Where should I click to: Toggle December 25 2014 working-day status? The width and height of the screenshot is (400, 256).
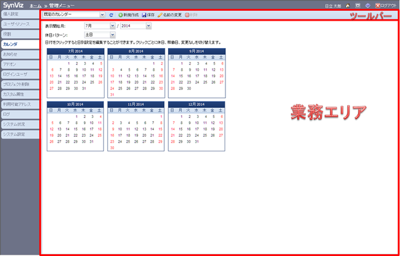tap(205, 135)
